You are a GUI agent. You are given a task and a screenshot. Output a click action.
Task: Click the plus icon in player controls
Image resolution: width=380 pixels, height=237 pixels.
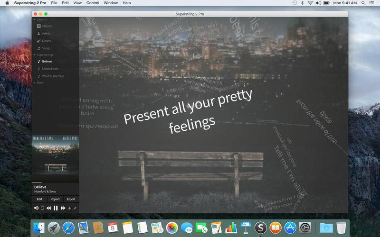69,208
